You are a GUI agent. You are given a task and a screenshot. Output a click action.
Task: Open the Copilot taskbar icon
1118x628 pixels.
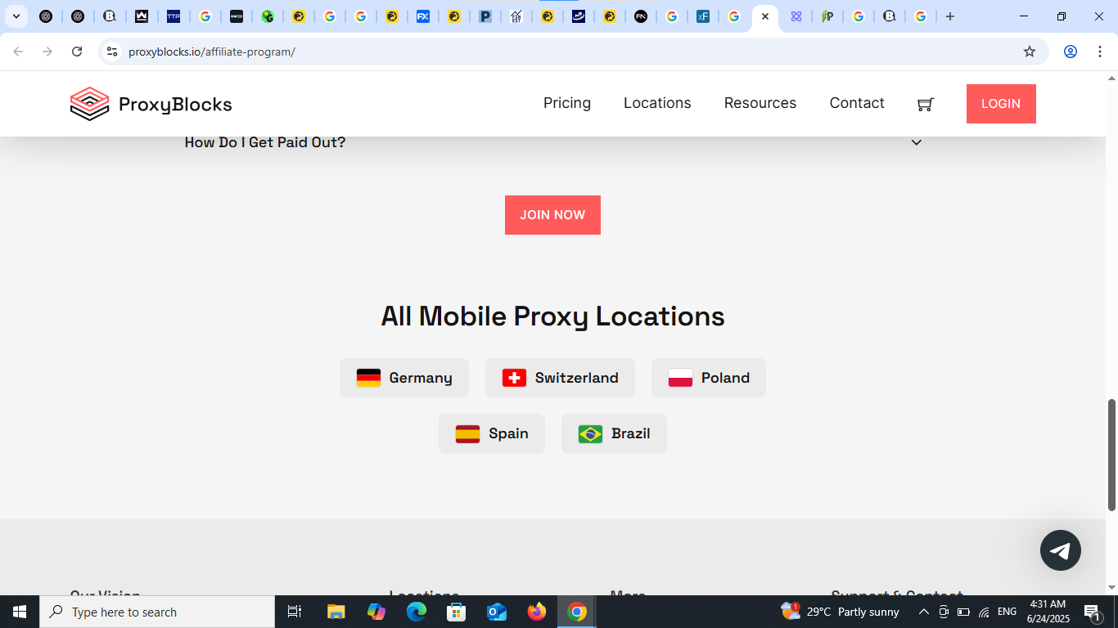coord(376,612)
